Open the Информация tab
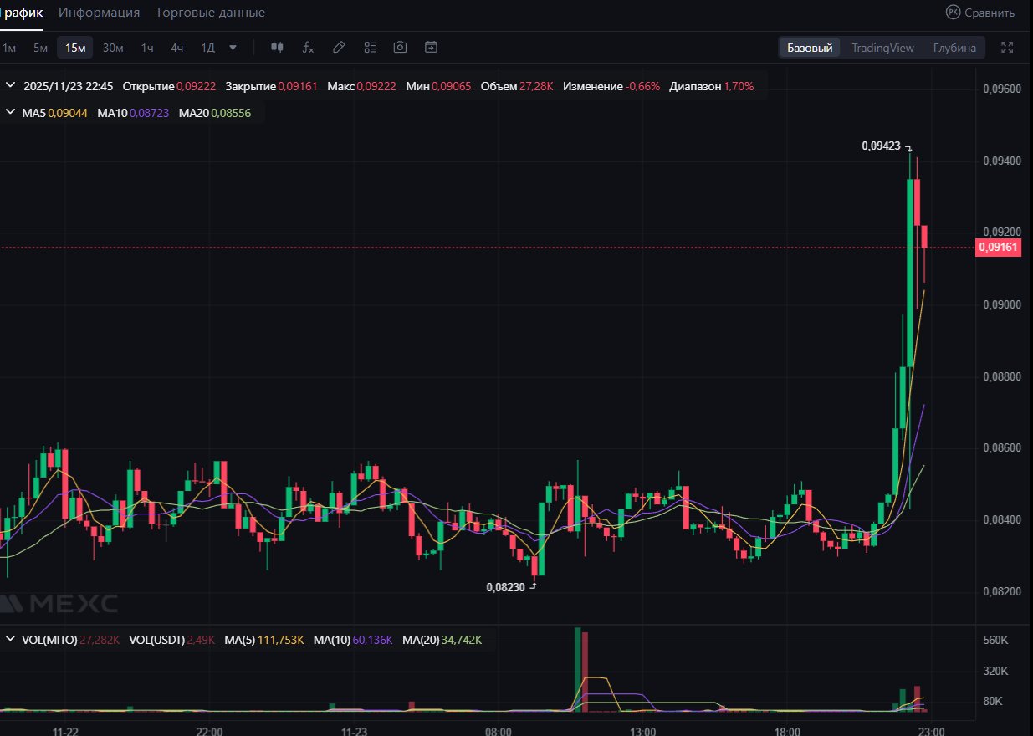The image size is (1033, 736). 99,13
